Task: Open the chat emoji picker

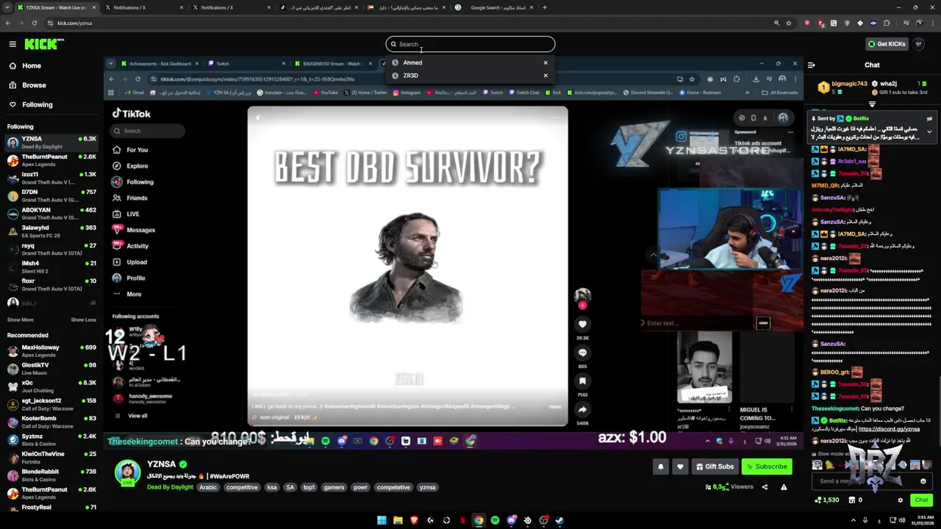Action: click(923, 481)
